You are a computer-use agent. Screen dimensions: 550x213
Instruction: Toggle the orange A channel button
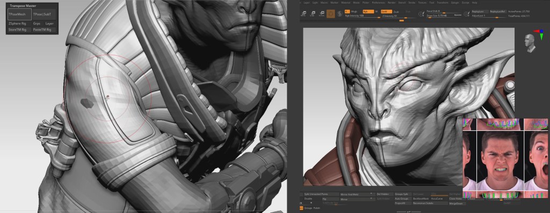pos(348,12)
